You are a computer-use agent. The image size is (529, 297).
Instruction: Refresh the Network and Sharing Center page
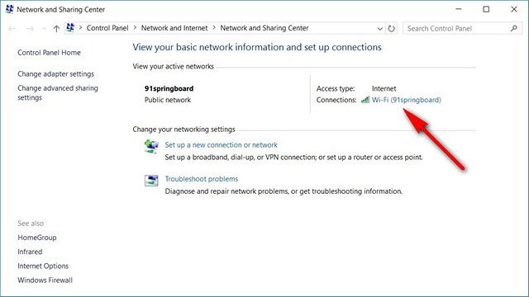(391, 29)
